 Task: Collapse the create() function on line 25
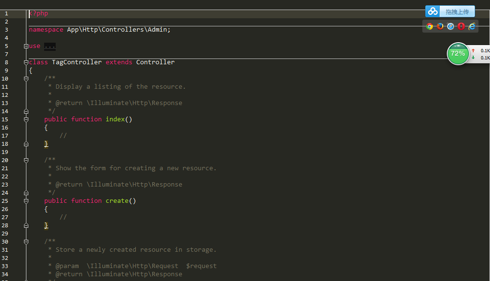(26, 201)
